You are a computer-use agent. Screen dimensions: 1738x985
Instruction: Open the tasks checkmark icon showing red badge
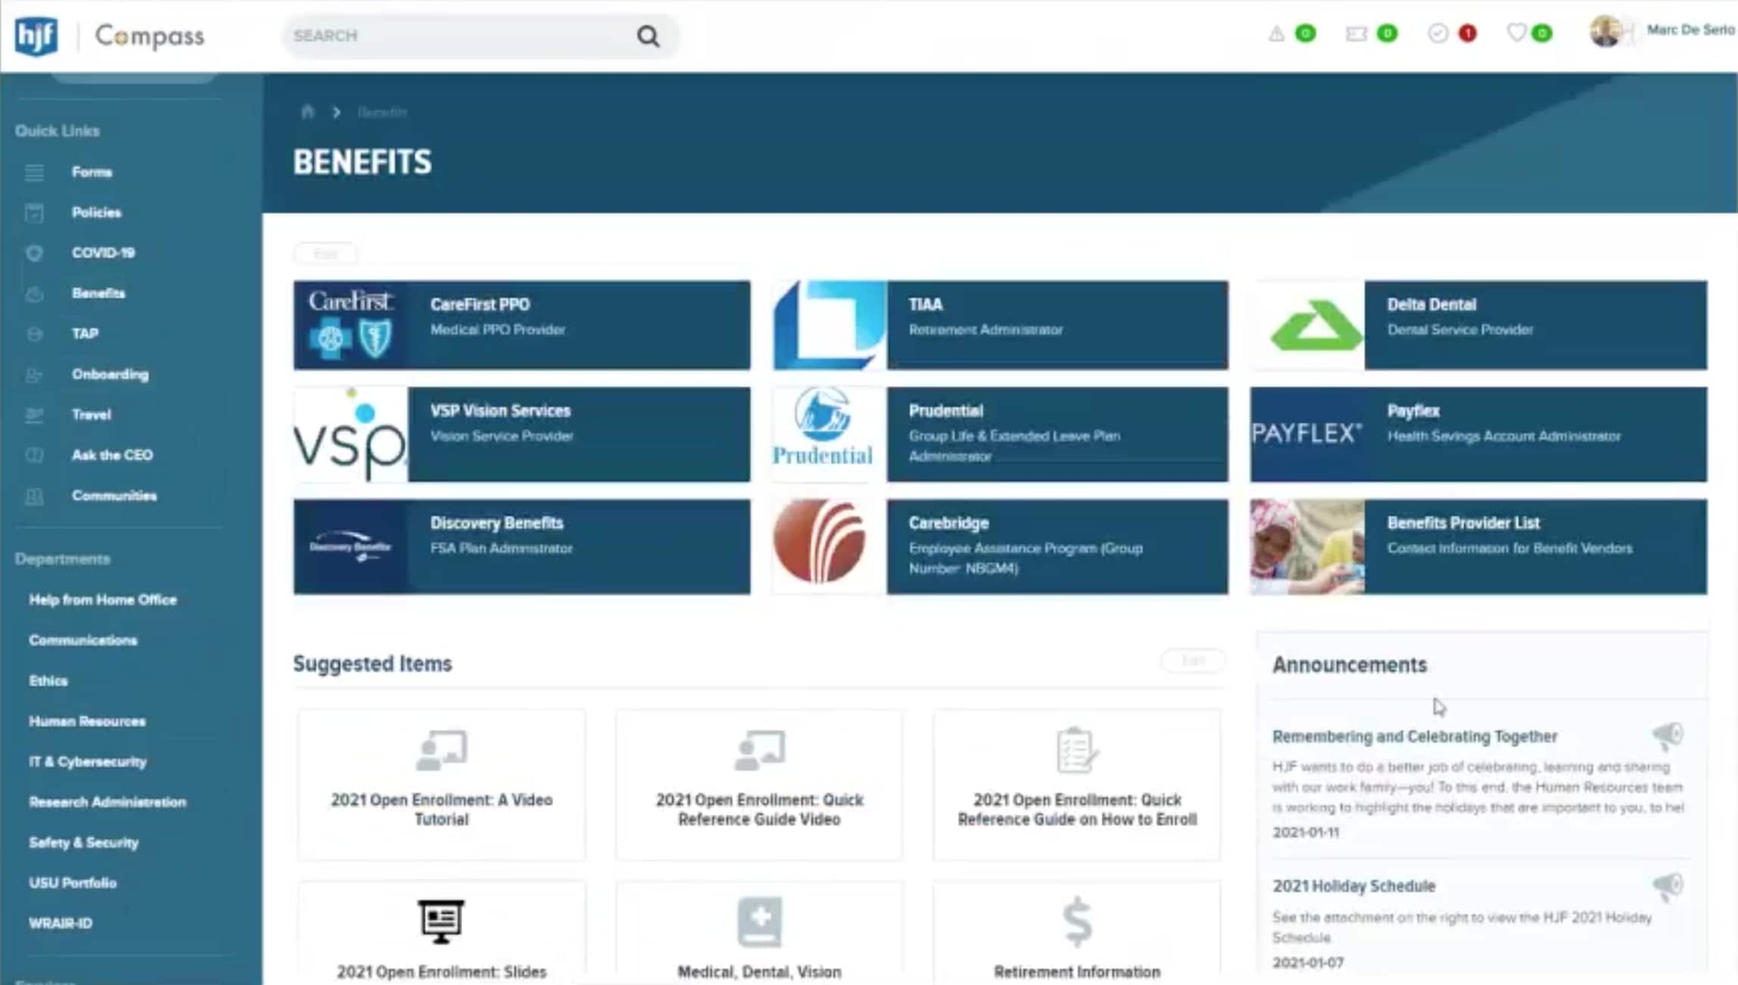[x=1436, y=34]
